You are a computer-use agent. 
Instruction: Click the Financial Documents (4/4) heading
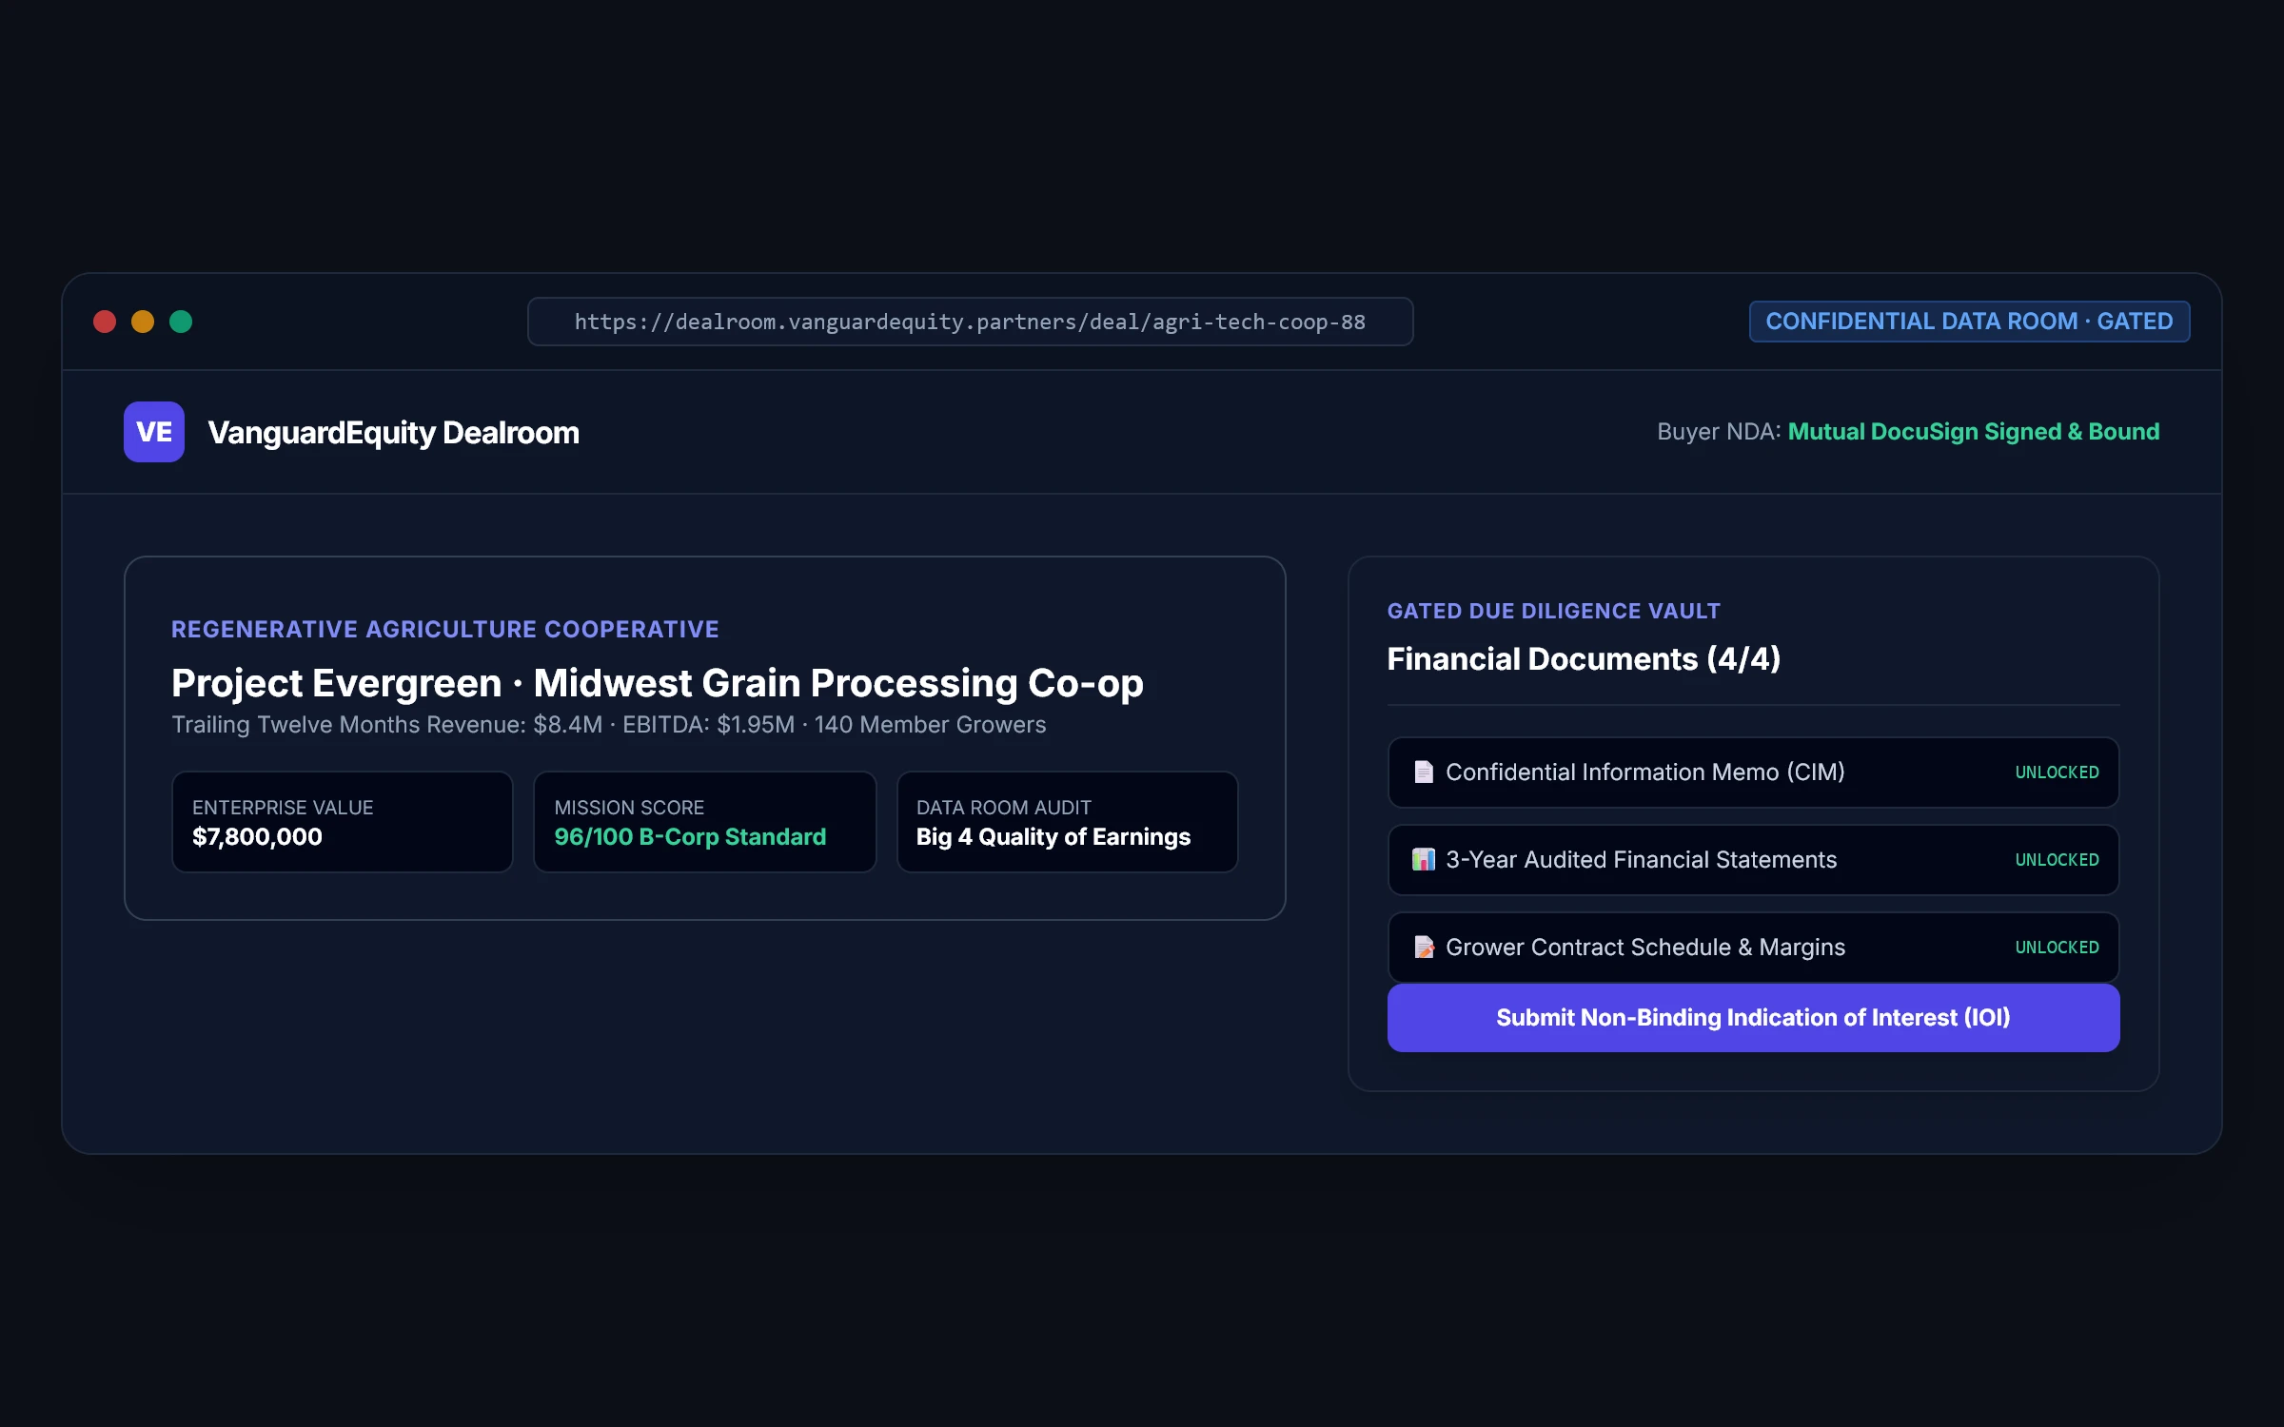[x=1584, y=658]
